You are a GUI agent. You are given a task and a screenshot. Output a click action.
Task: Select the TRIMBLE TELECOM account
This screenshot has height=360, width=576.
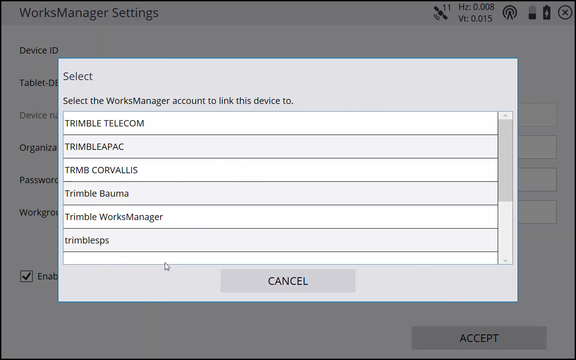click(x=280, y=123)
